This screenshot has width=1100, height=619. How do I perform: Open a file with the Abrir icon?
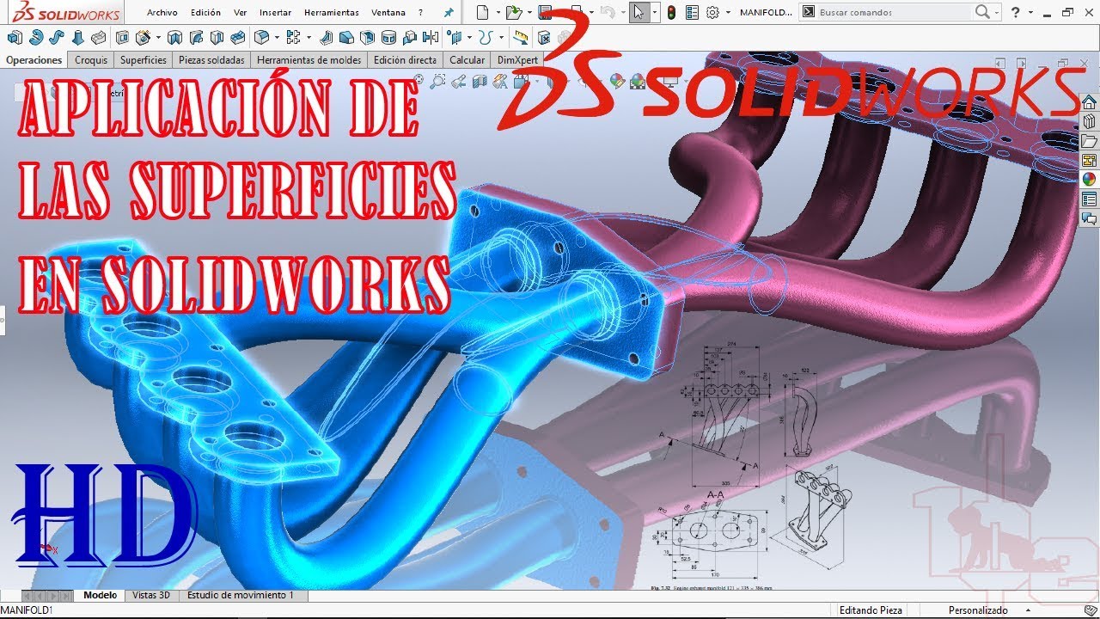[x=514, y=12]
